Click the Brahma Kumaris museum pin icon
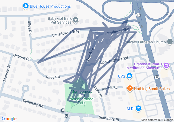 click(x=166, y=65)
